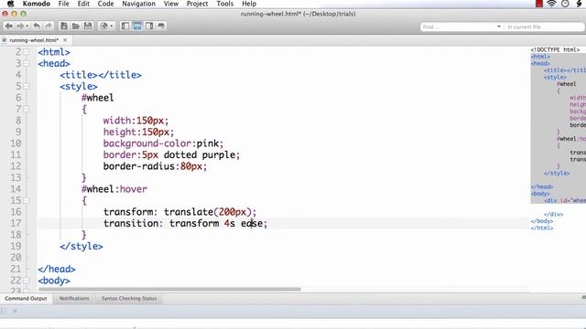
Task: Create a new file with toolbar icon
Action: [x=64, y=27]
